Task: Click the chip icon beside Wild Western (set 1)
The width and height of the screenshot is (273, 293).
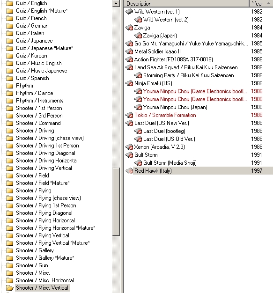Action: tap(129, 12)
